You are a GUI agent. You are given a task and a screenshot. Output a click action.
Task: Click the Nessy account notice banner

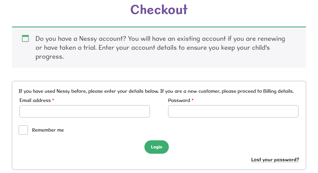pos(159,48)
